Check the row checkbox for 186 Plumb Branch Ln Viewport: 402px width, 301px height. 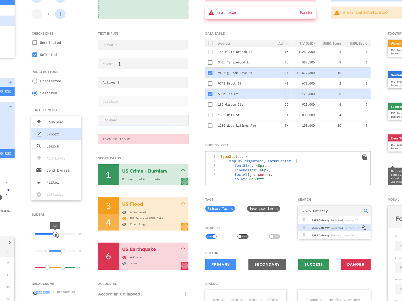210,52
